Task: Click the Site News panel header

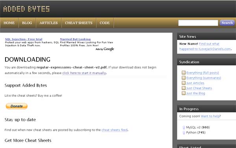Action: pos(206,36)
